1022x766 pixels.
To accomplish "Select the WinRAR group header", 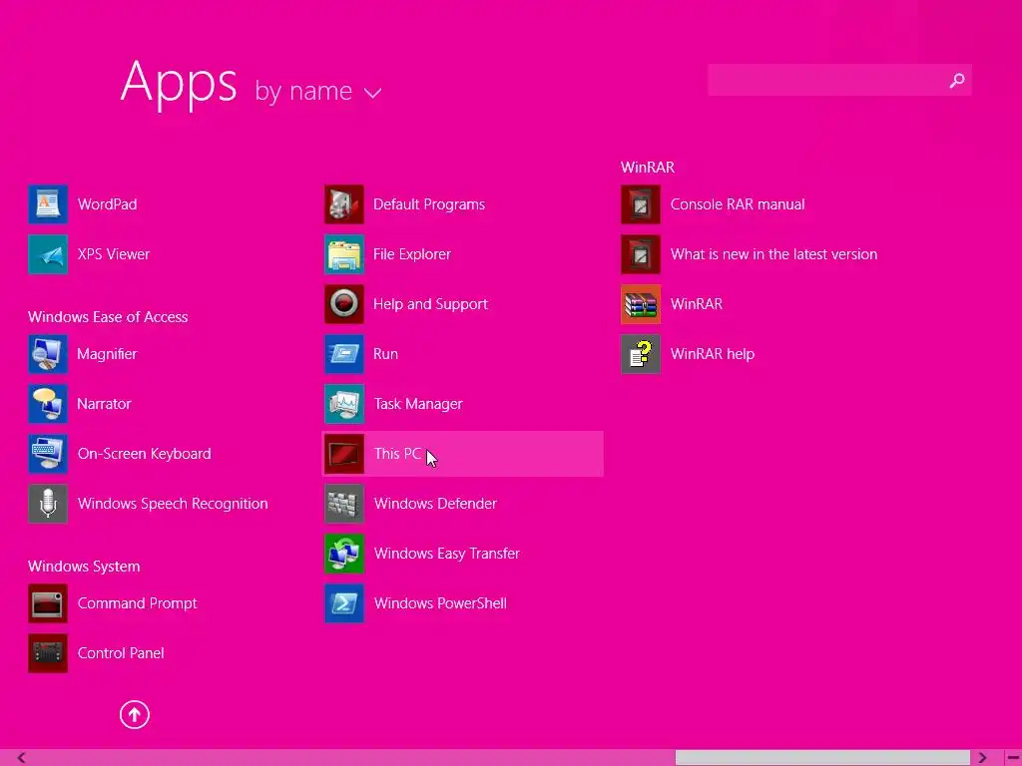I will 647,168.
